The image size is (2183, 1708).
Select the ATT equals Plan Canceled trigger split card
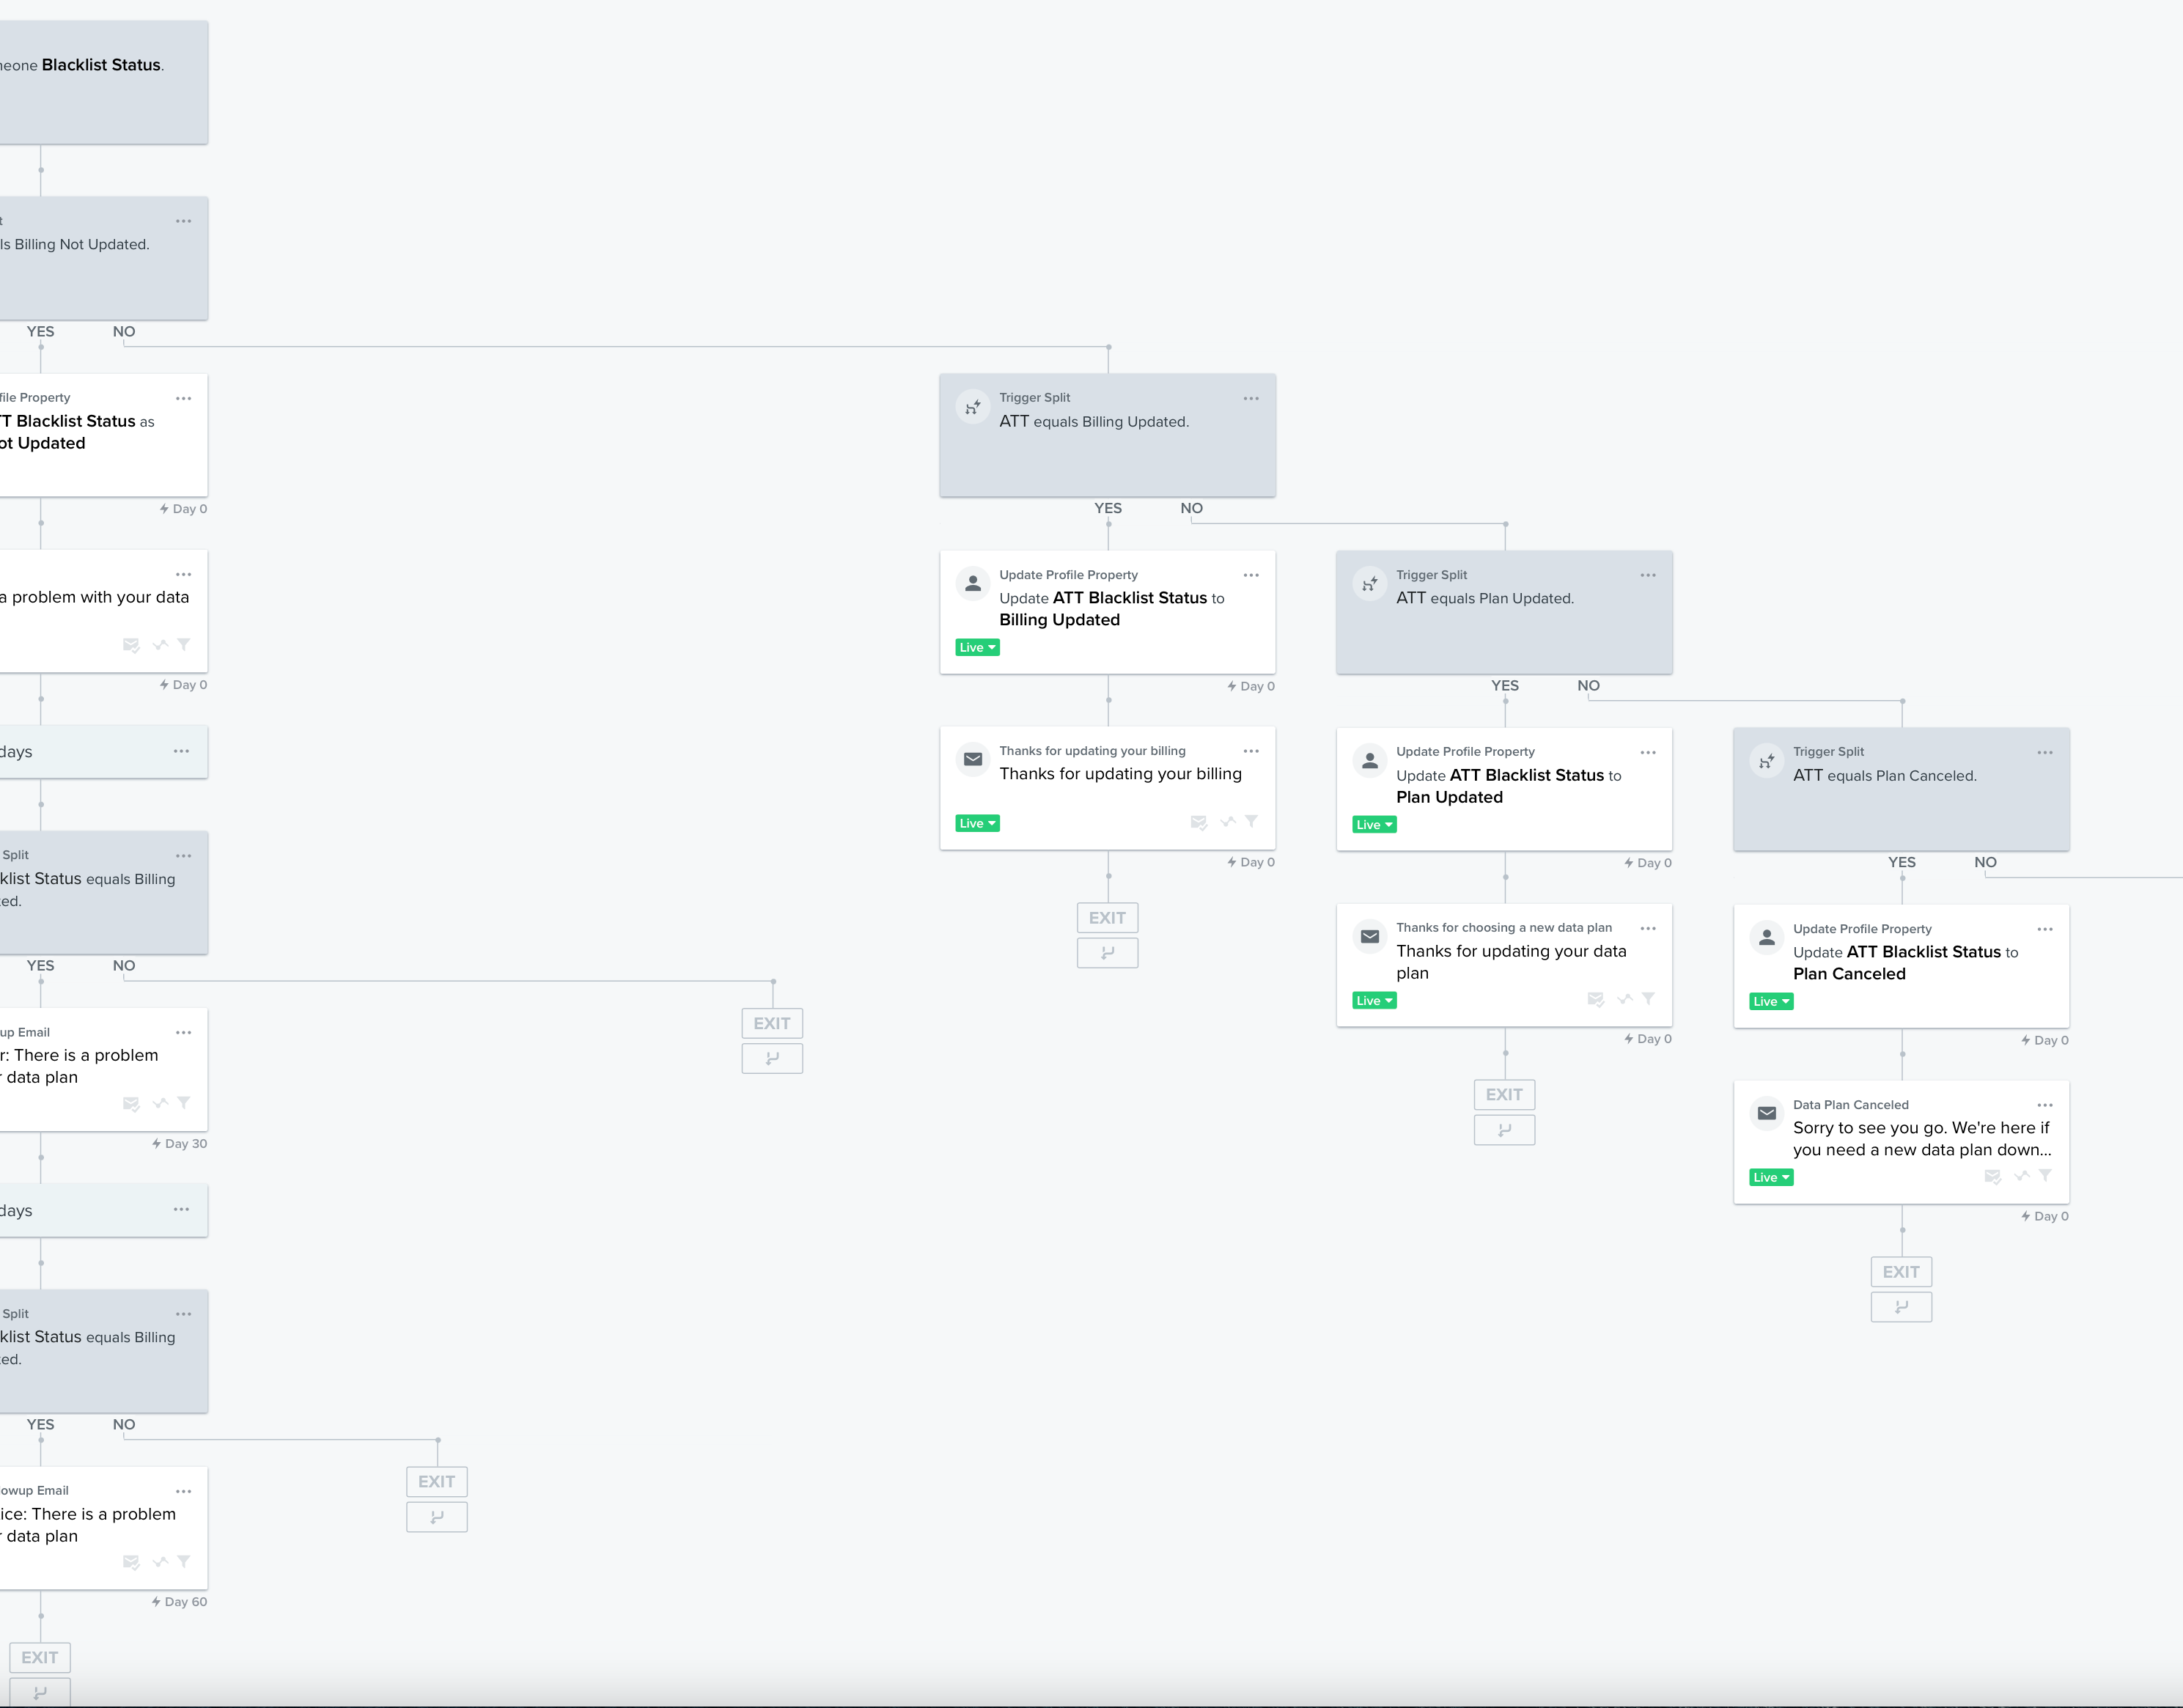[x=1901, y=789]
